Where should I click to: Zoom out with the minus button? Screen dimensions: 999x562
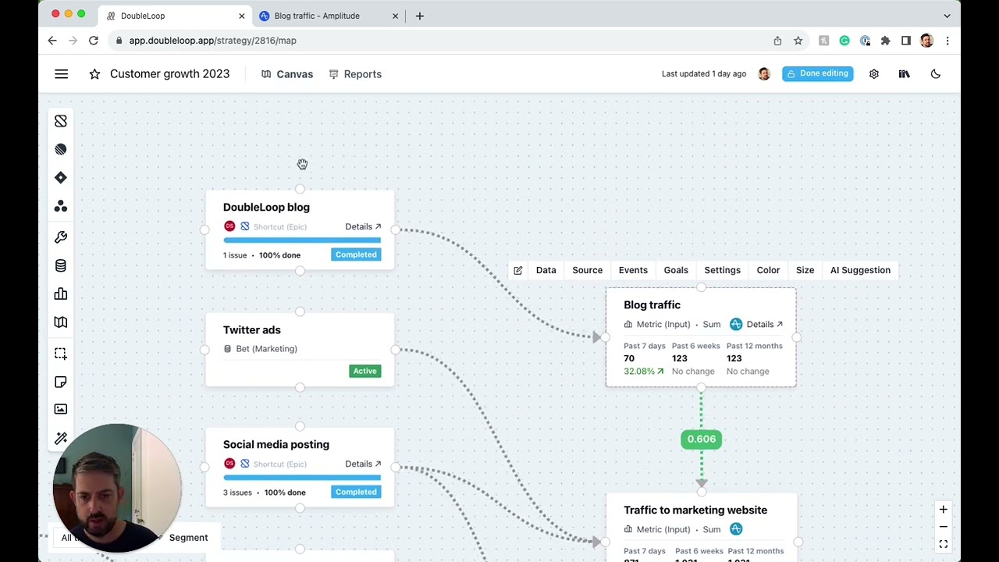943,527
